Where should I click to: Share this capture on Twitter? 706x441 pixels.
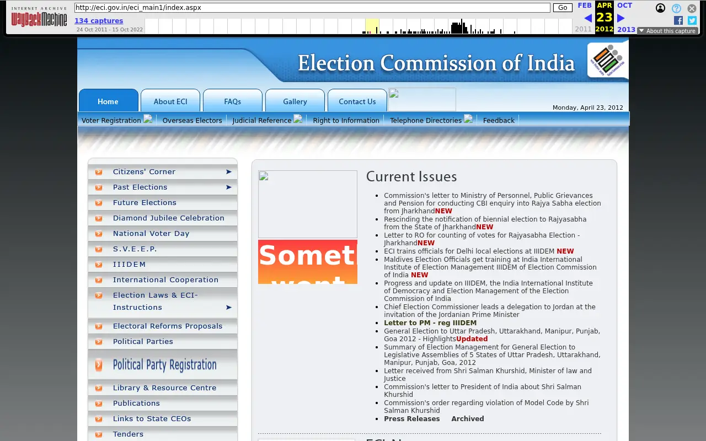click(692, 20)
